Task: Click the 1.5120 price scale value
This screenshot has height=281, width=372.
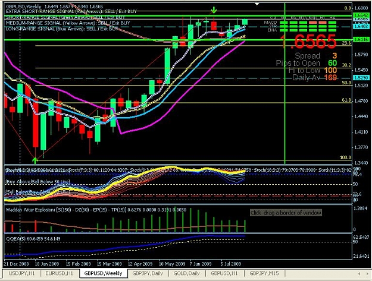Action: 361,86
